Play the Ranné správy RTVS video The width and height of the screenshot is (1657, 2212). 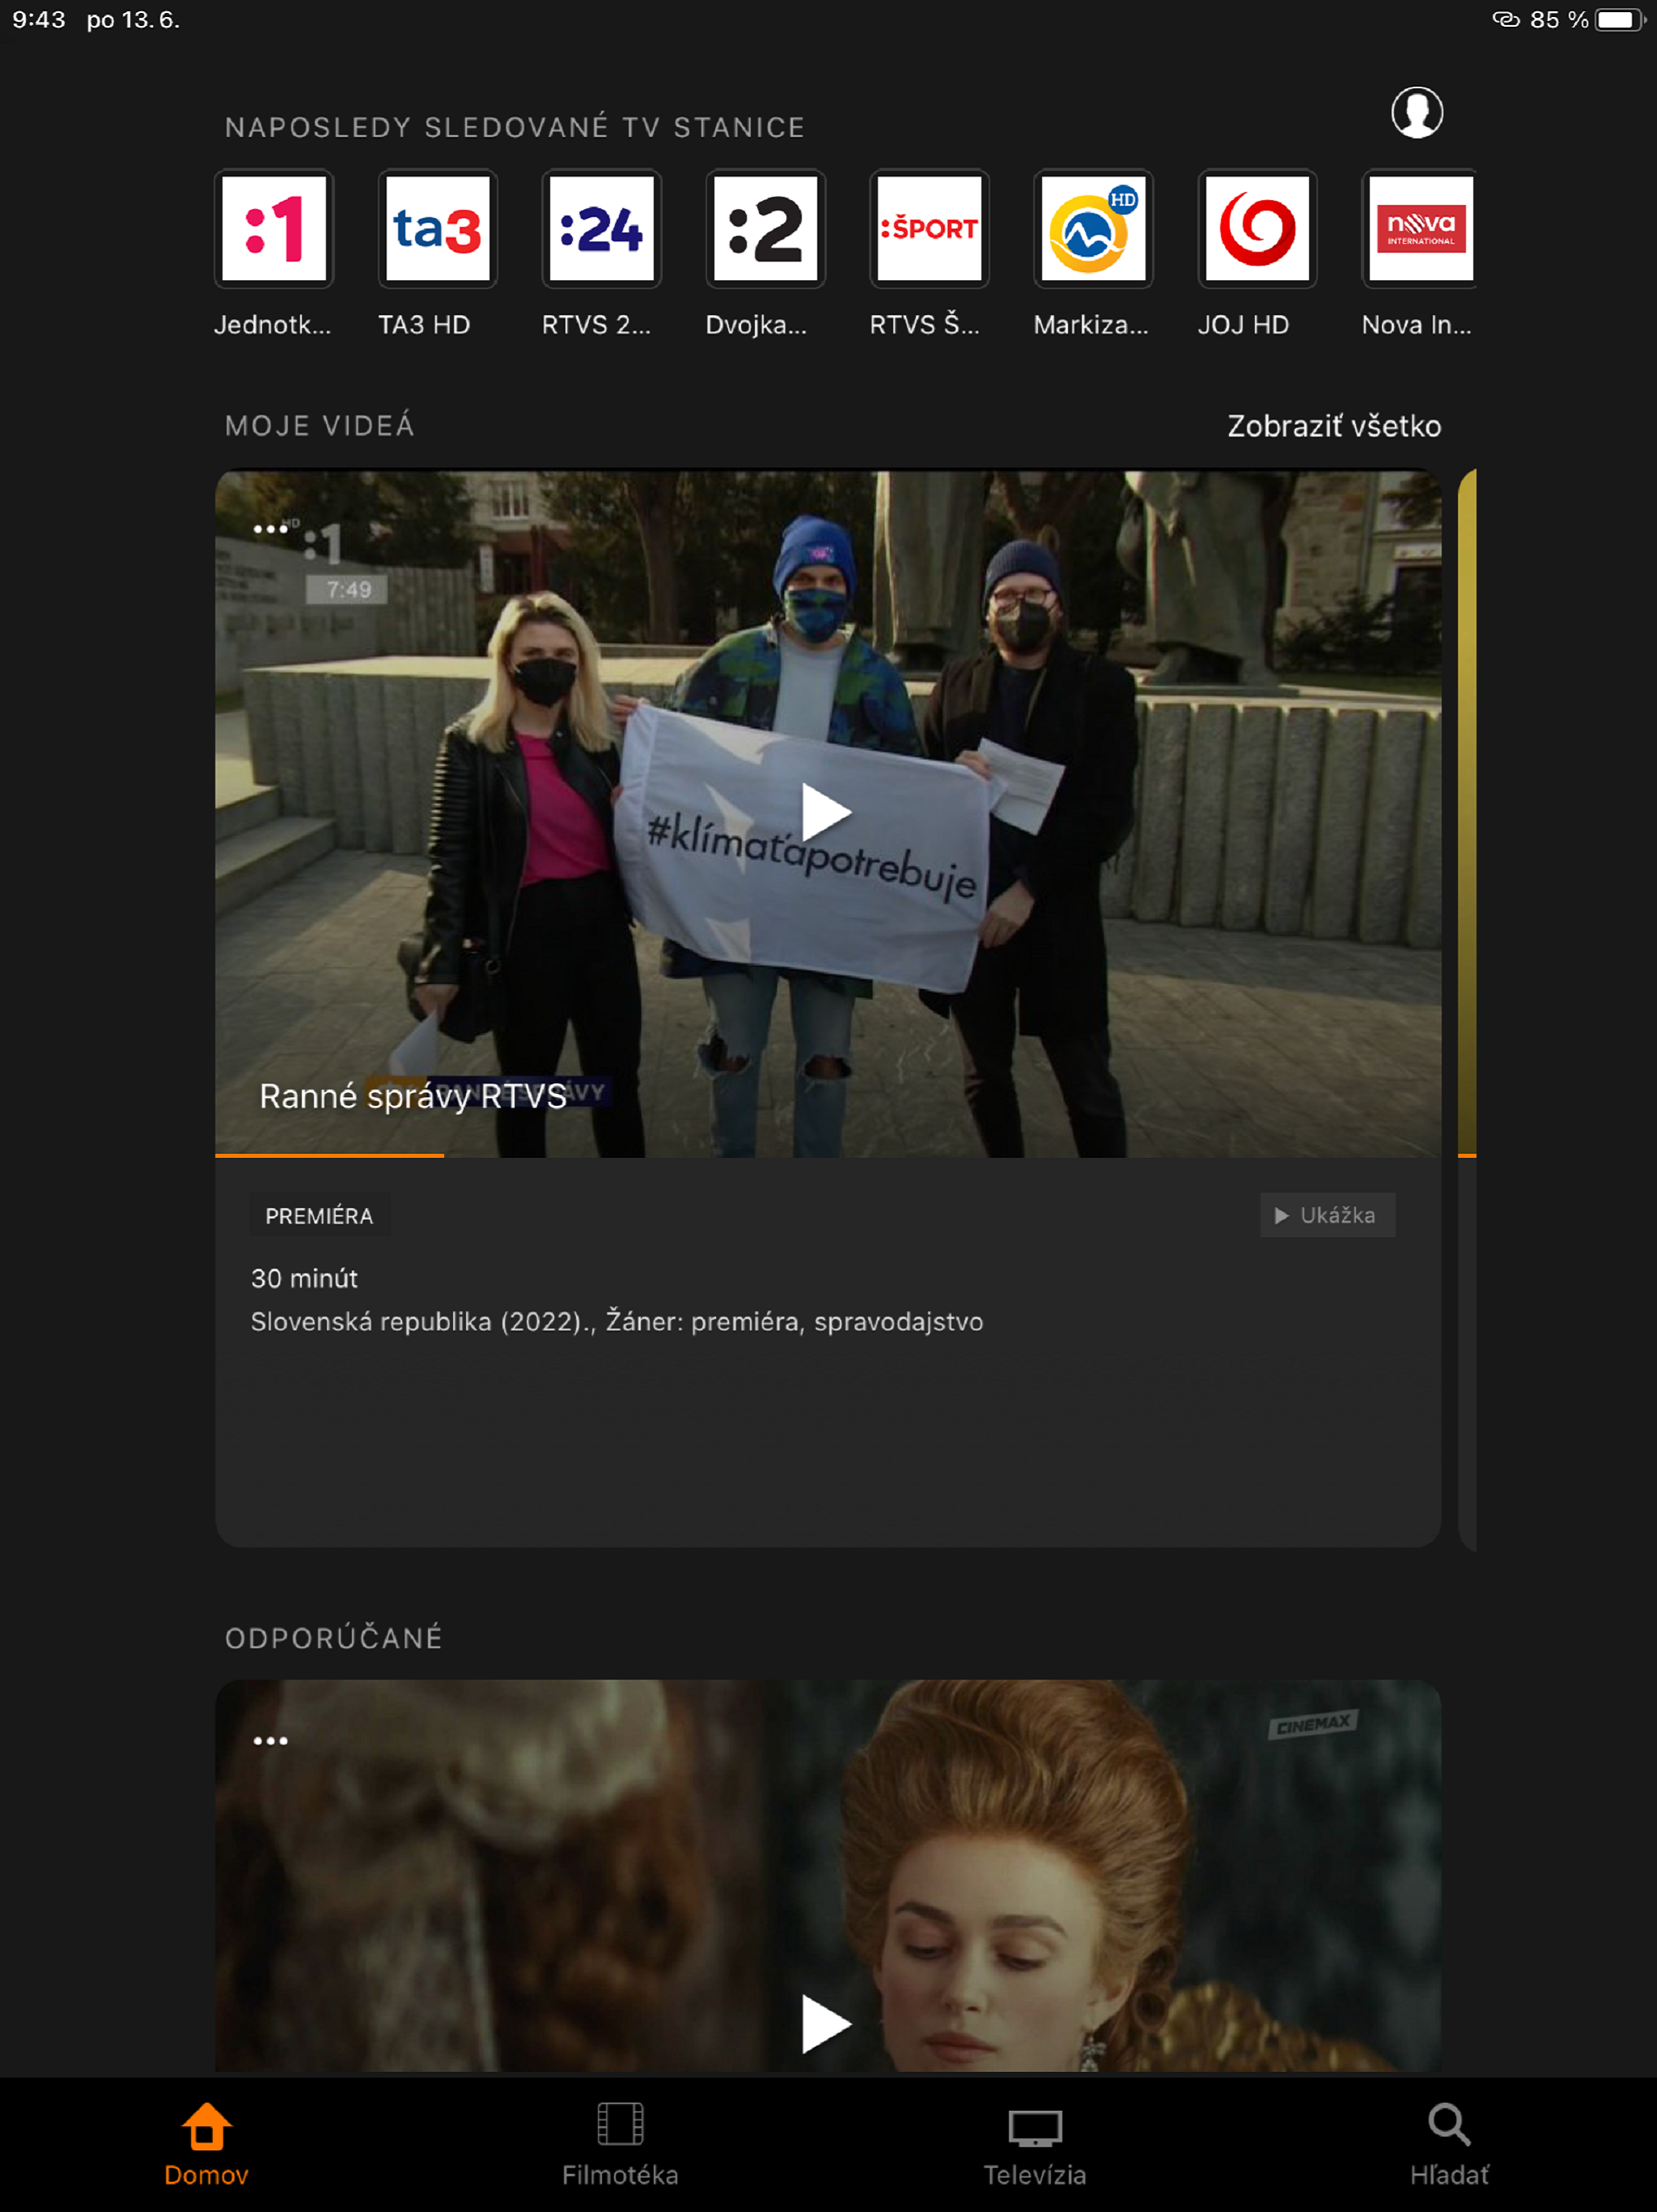pyautogui.click(x=827, y=813)
